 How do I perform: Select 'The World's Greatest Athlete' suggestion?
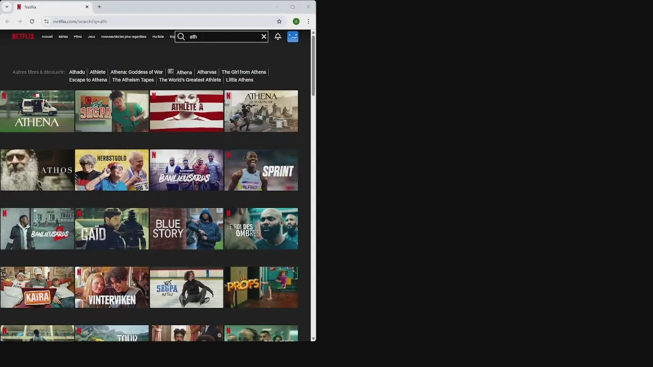click(190, 80)
